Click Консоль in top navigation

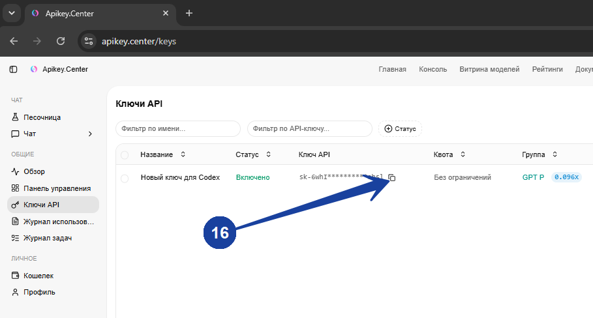pos(433,70)
